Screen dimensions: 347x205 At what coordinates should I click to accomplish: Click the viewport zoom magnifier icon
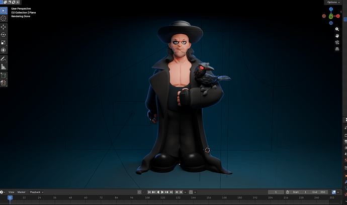(337, 29)
